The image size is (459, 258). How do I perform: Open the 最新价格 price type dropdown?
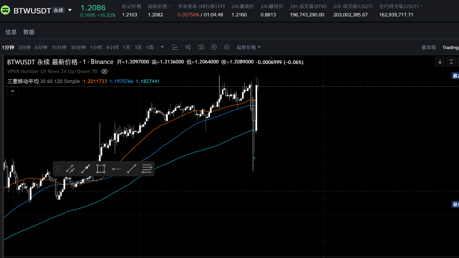click(x=249, y=47)
